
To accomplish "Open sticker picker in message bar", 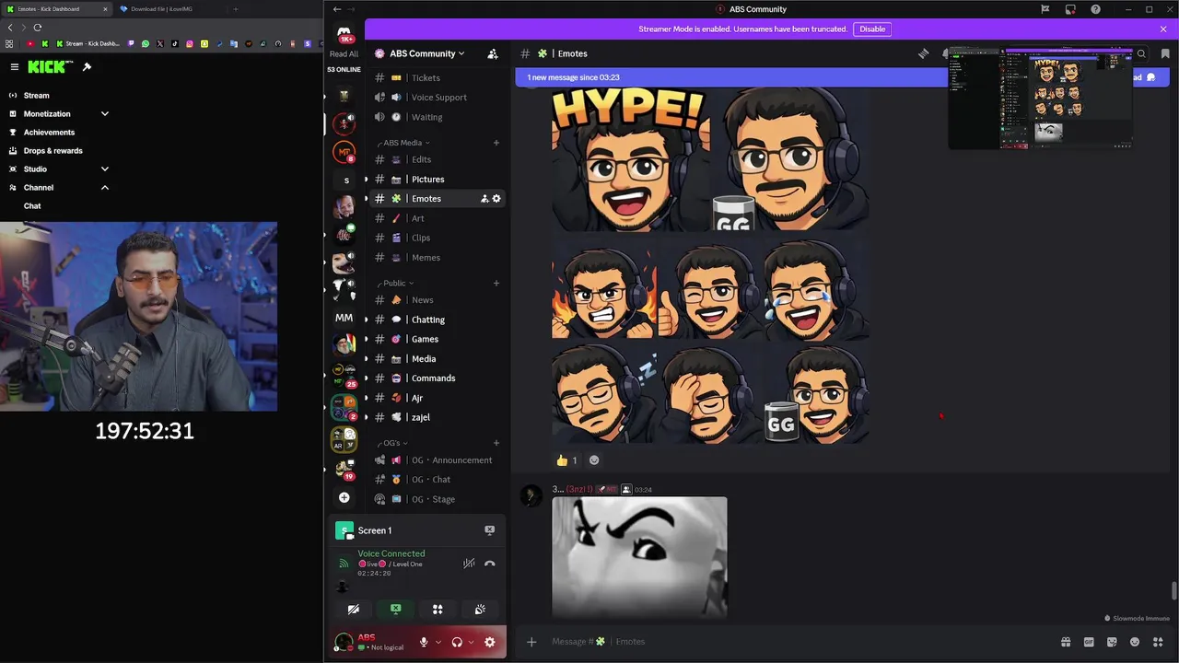I will click(x=1112, y=642).
